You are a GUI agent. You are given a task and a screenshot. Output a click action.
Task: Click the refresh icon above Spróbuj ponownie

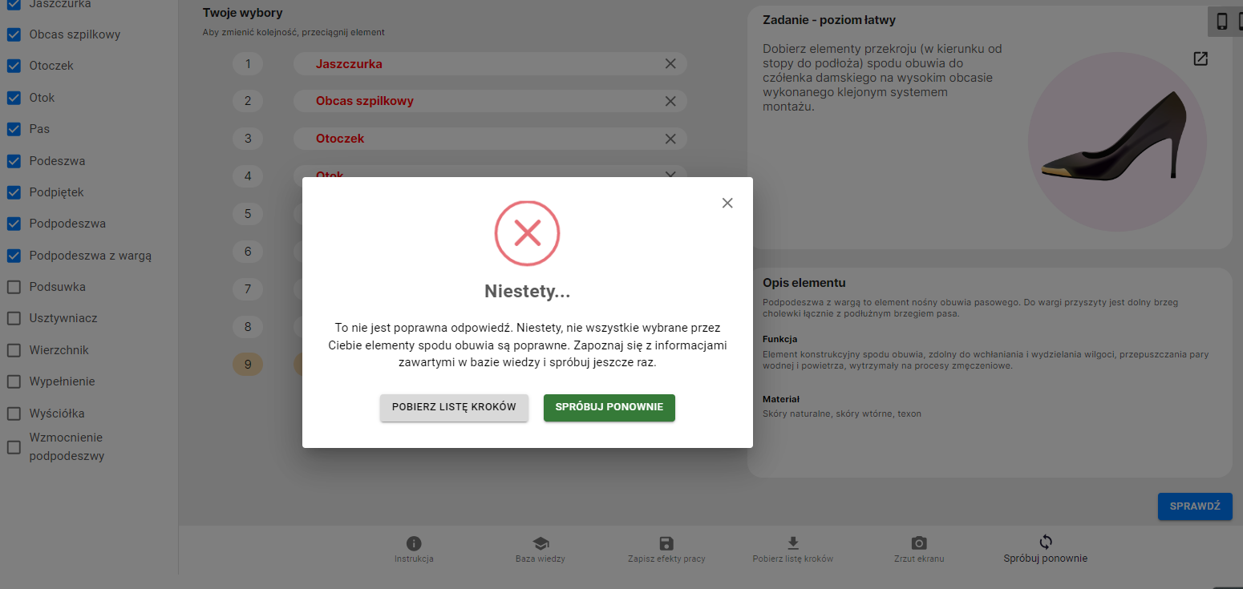tap(1046, 542)
